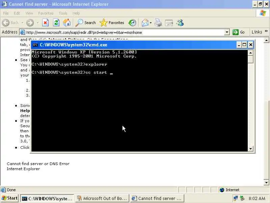Click the Back arrow in Internet Explorer

pos(6,23)
